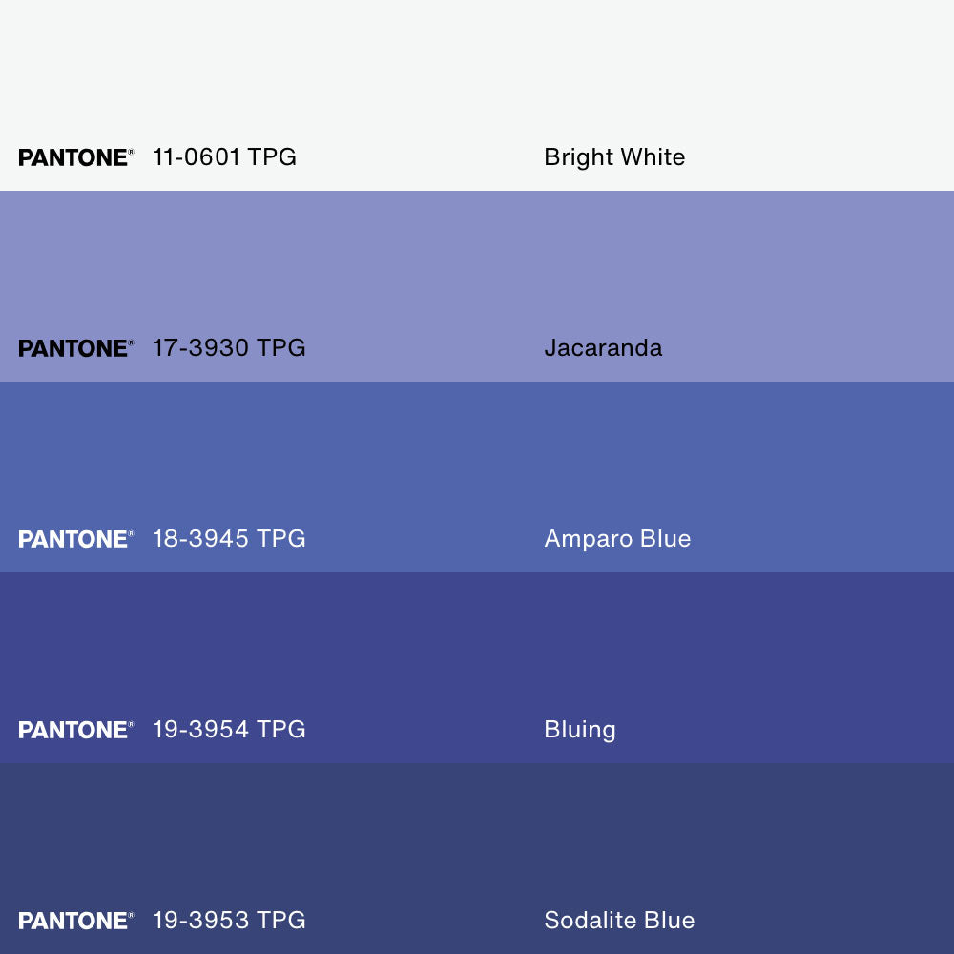954x954 pixels.
Task: Select the Bright White color swatch
Action: 477,76
